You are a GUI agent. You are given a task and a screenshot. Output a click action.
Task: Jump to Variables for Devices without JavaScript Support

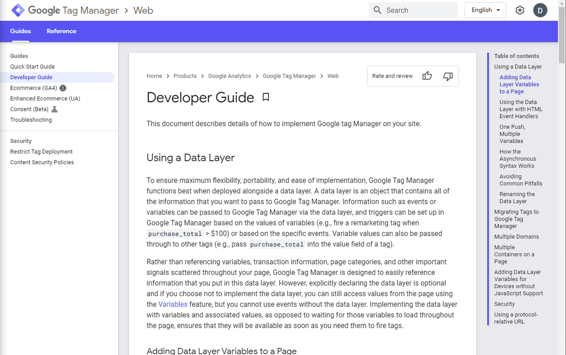tap(518, 282)
